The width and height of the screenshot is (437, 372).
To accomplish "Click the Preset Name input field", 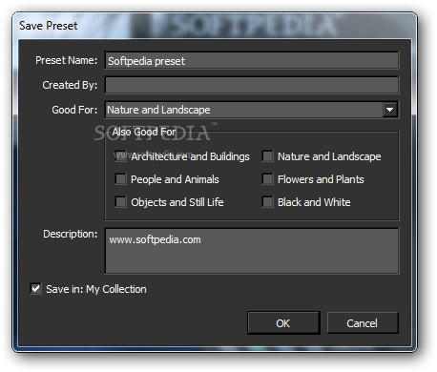I will [252, 60].
